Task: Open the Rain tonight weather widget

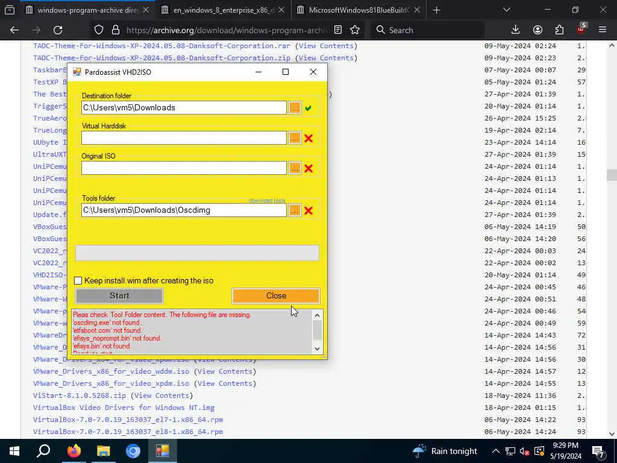Action: pyautogui.click(x=445, y=451)
